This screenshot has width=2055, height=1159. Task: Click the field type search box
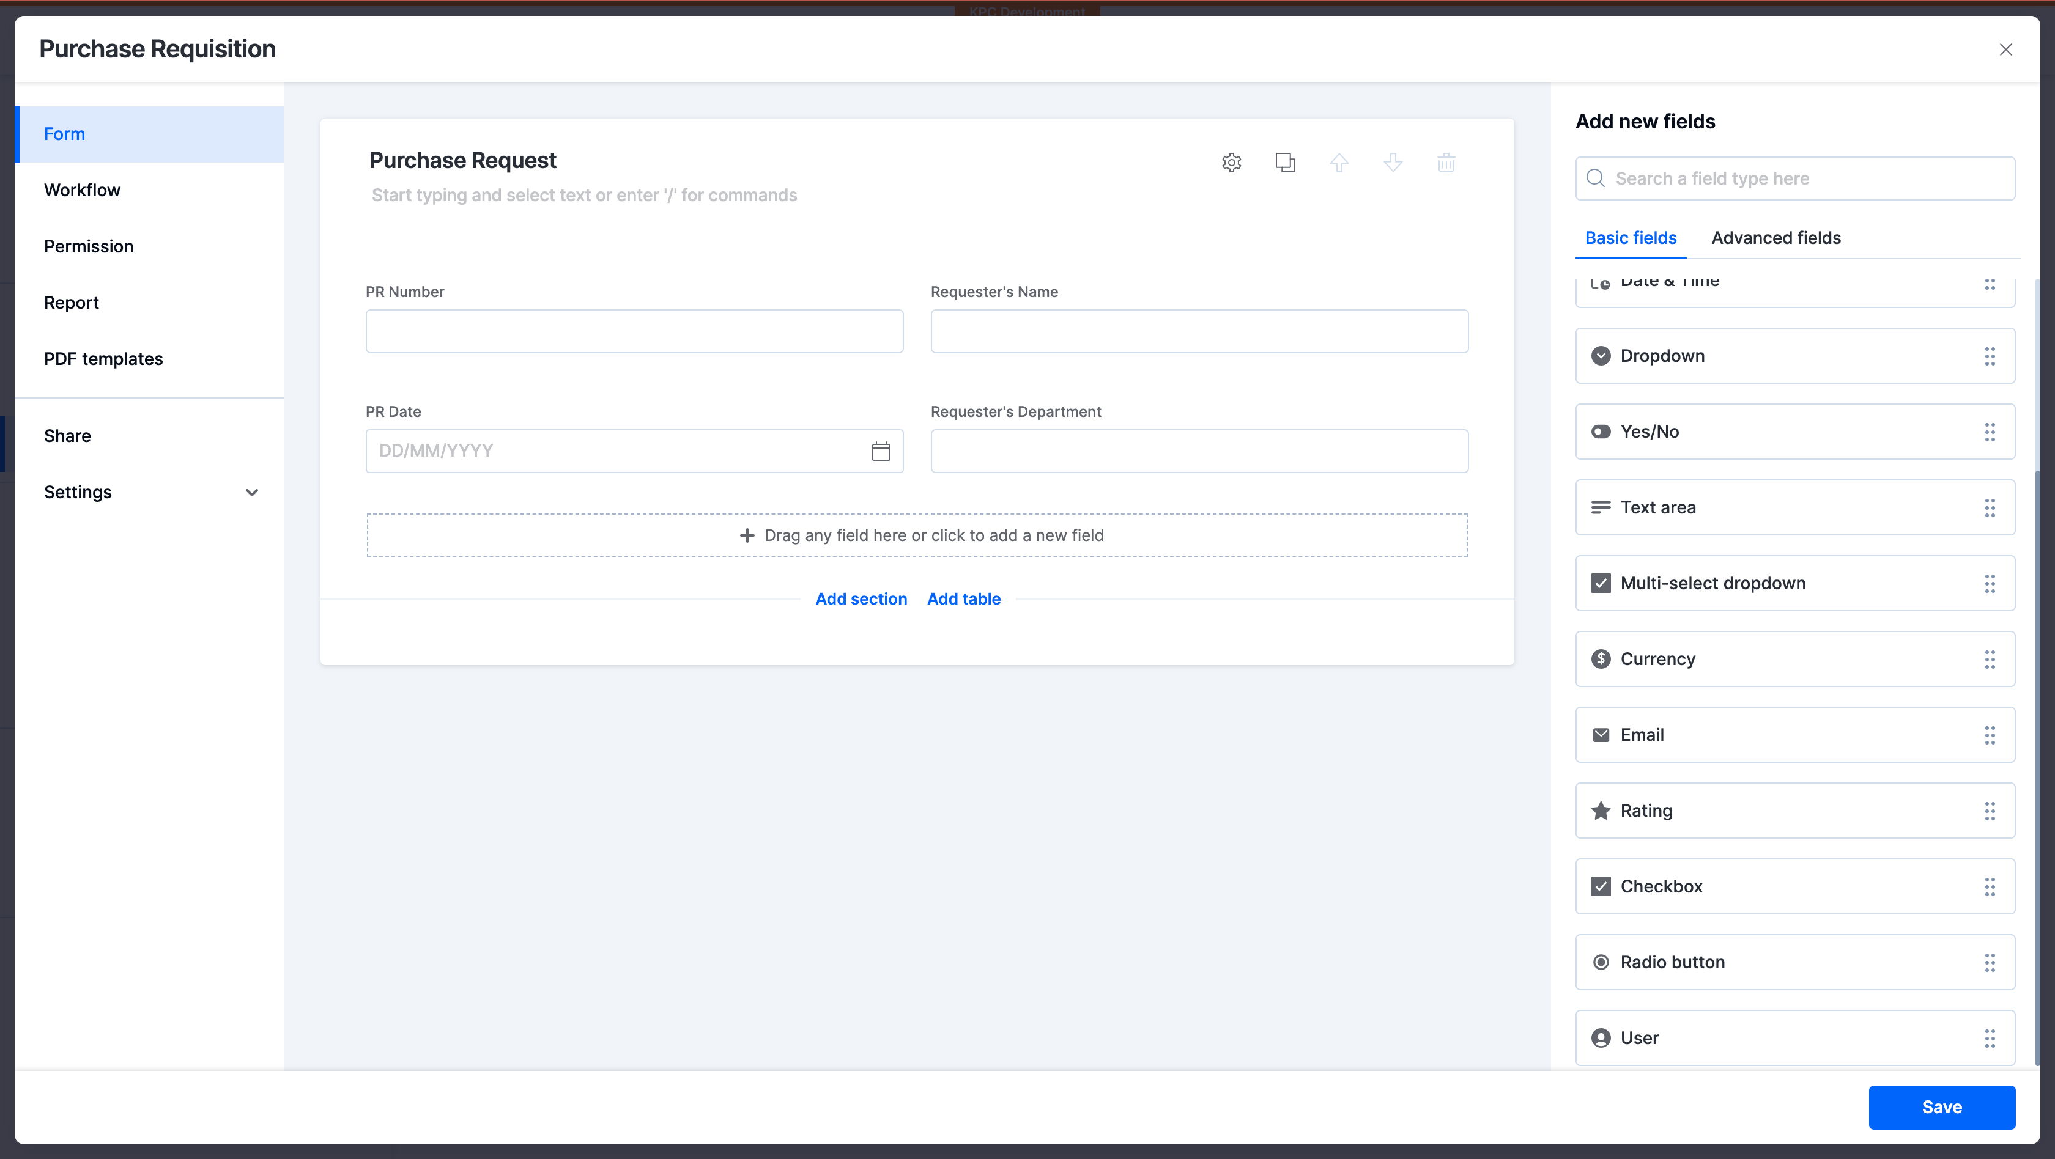coord(1795,178)
